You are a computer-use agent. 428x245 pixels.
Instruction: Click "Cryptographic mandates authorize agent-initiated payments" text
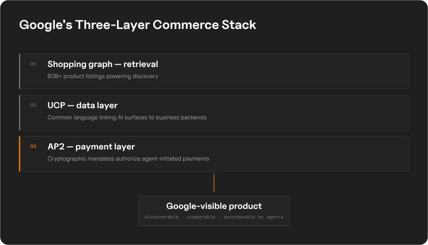pos(128,159)
